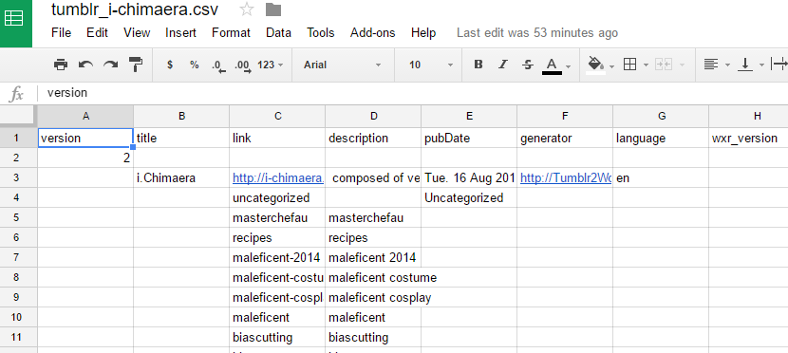Click the text color A icon
Viewport: 788px width, 353px height.
click(x=552, y=65)
